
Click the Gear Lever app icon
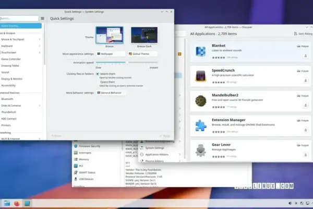(201, 150)
